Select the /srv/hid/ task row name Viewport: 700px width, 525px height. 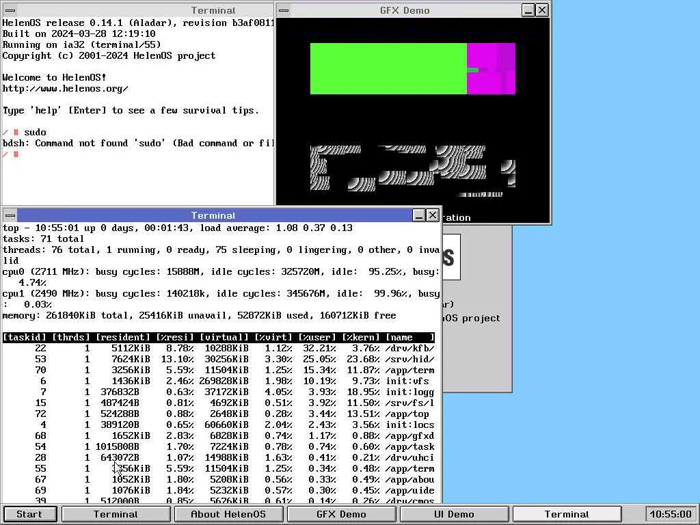(410, 359)
